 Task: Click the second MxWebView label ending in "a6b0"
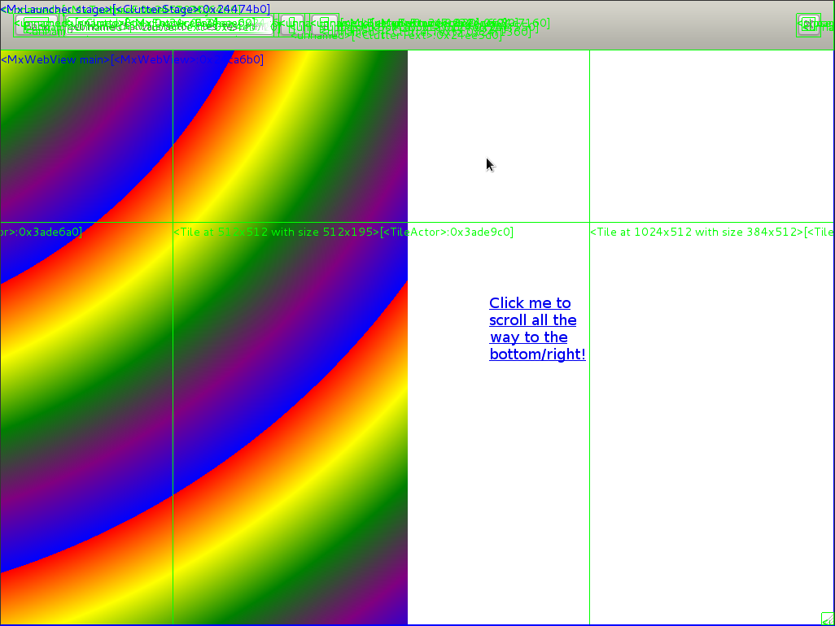[187, 60]
